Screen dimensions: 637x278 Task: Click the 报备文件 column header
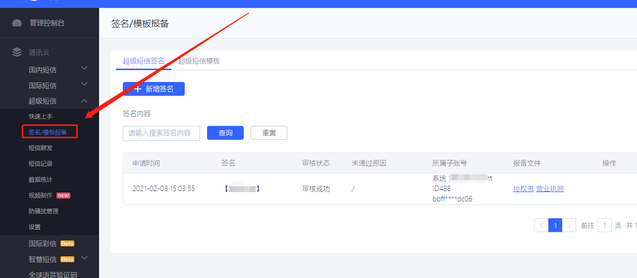pyautogui.click(x=527, y=163)
